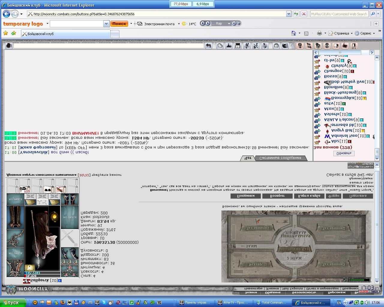The image size is (384, 307).
Task: Open the recent pages dropdown beside Forward
Action: 21,14
